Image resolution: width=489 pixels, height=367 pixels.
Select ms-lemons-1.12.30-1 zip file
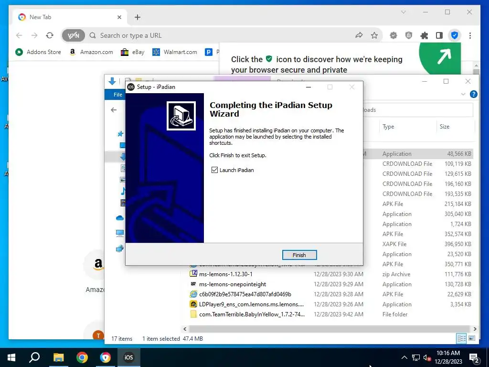point(226,274)
